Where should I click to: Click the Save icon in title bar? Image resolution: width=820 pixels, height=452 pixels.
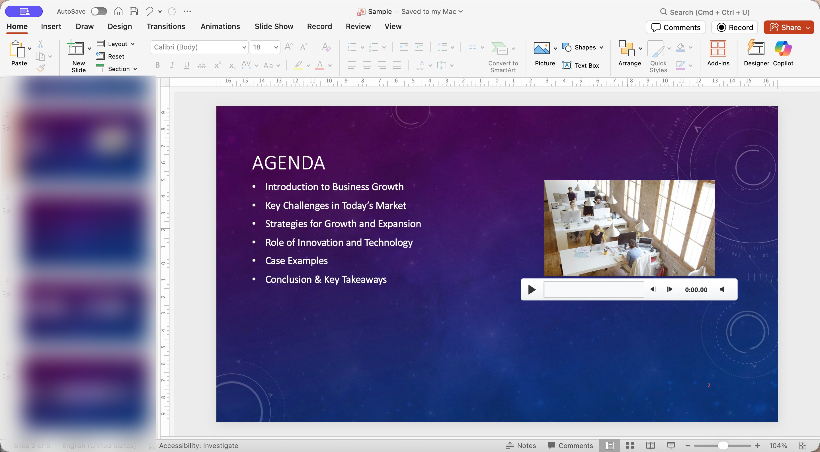134,11
